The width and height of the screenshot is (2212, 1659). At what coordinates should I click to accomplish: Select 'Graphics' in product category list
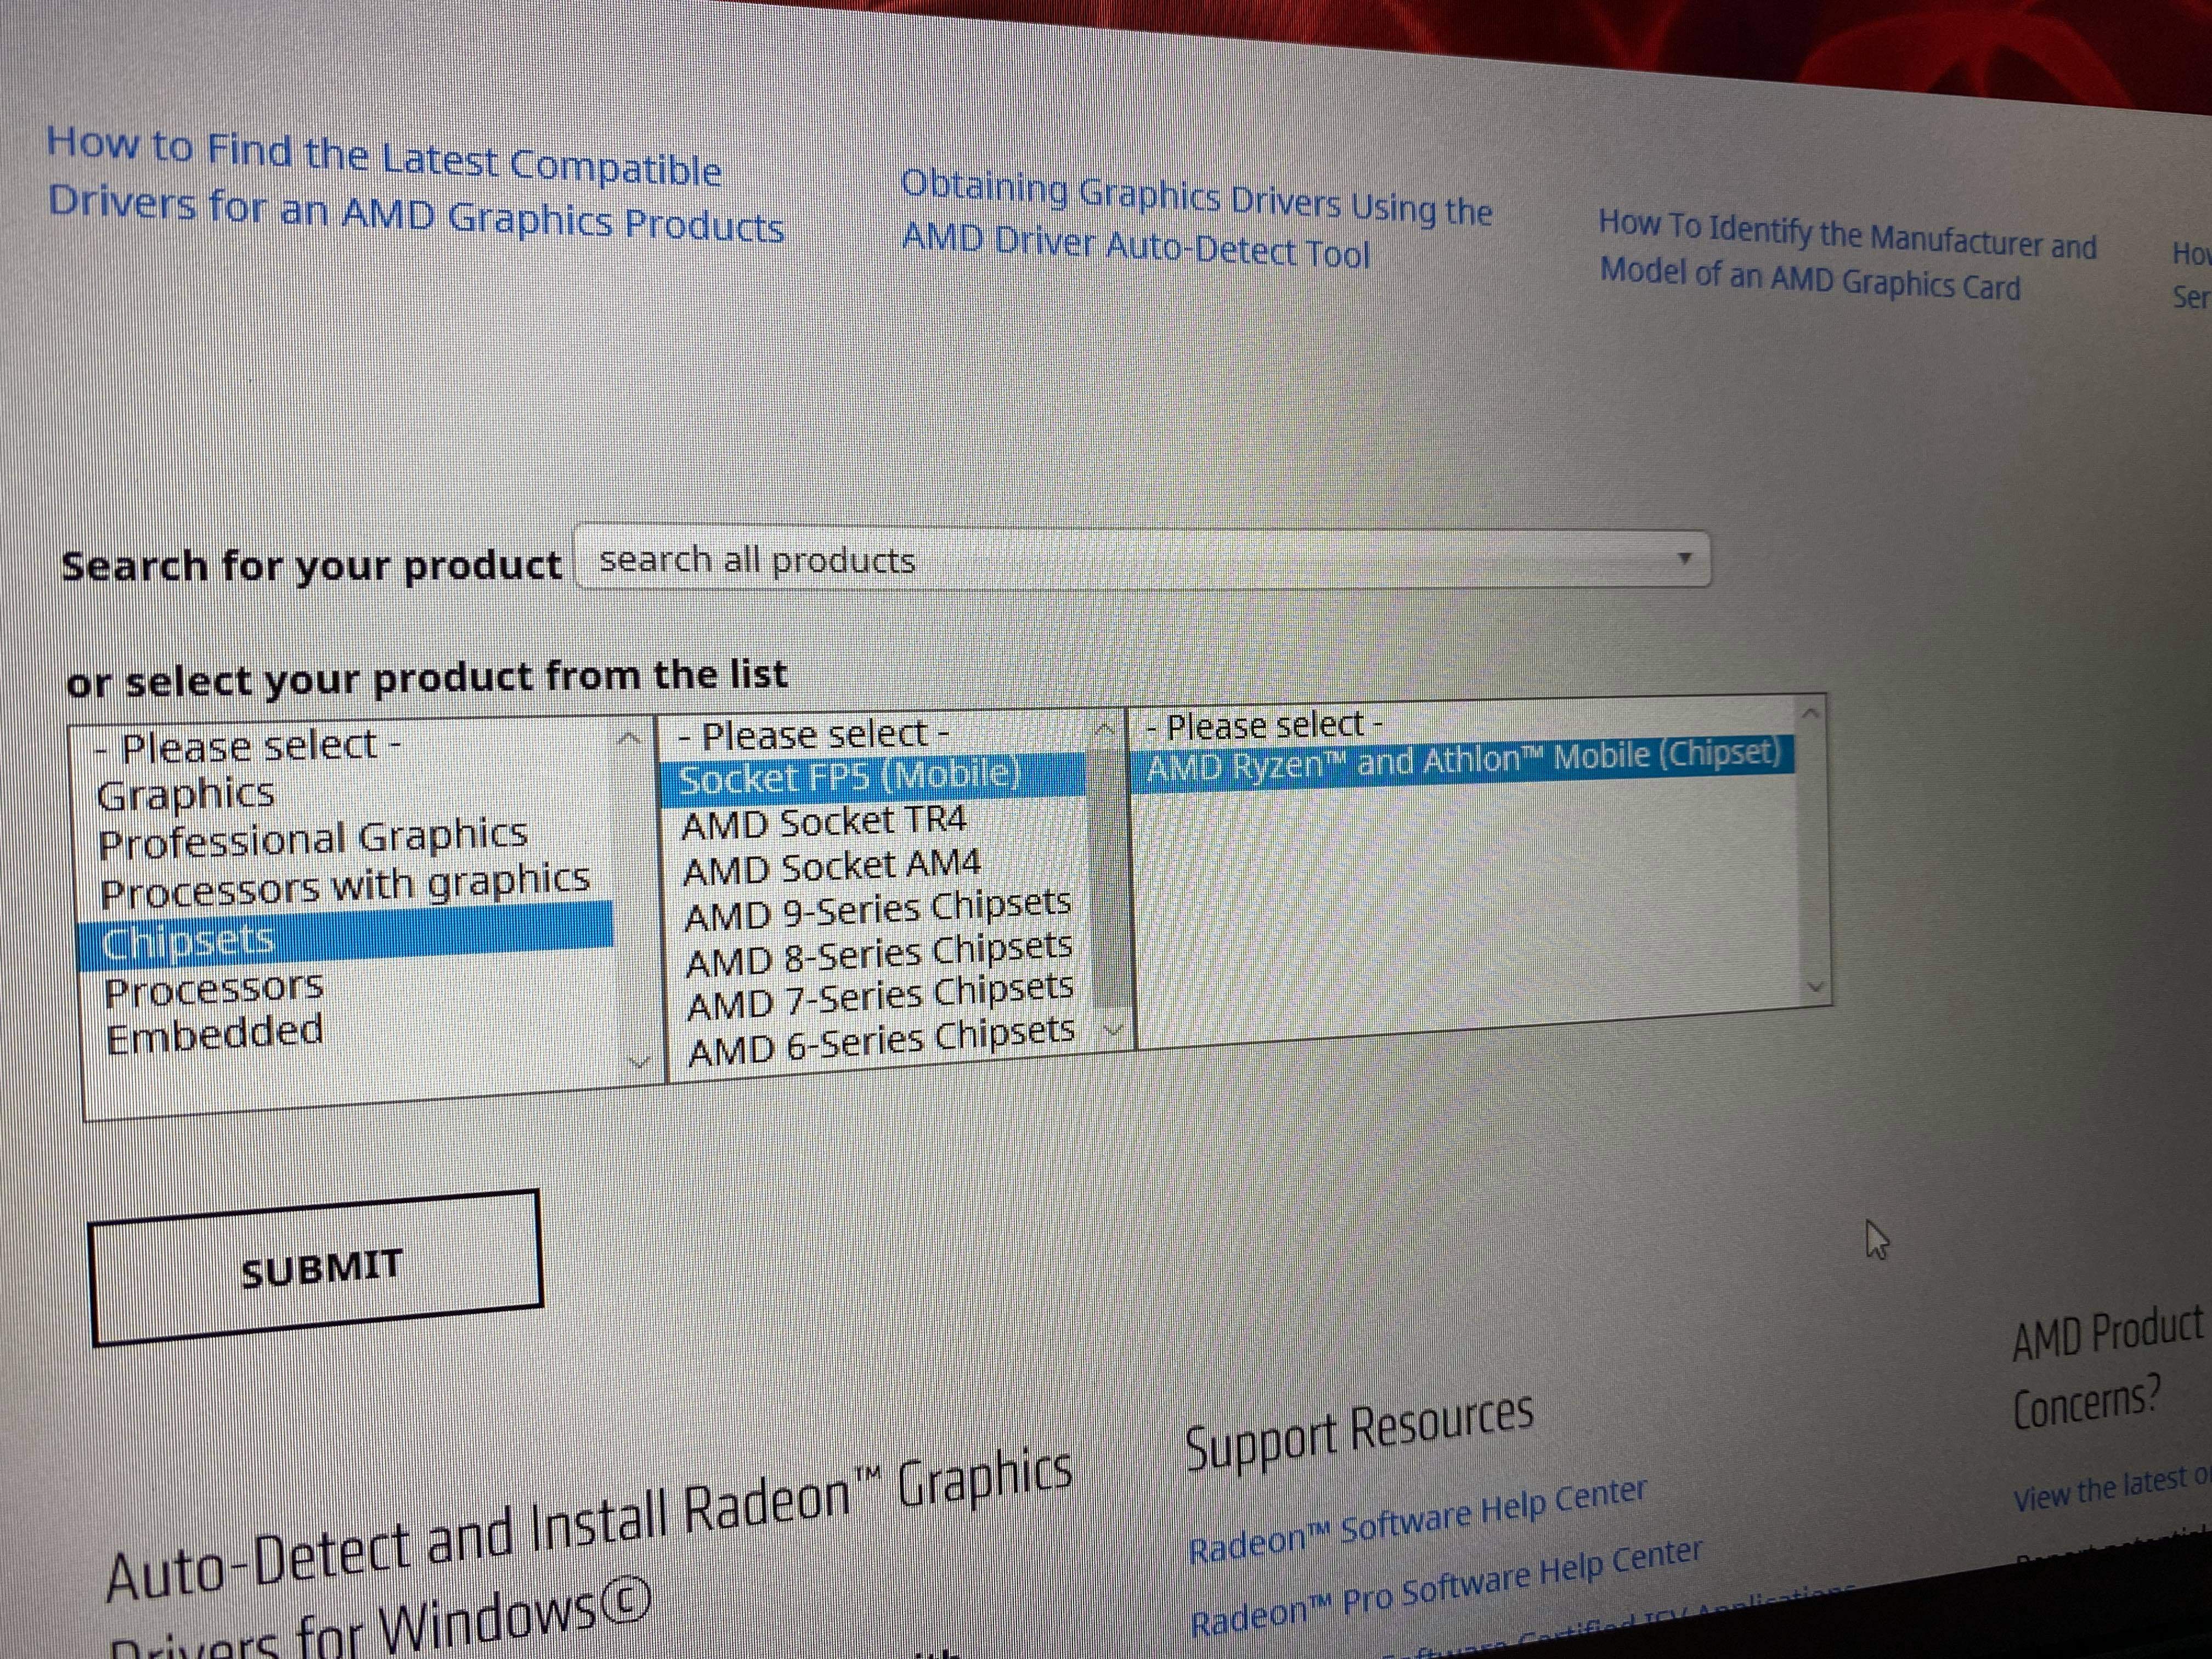186,794
